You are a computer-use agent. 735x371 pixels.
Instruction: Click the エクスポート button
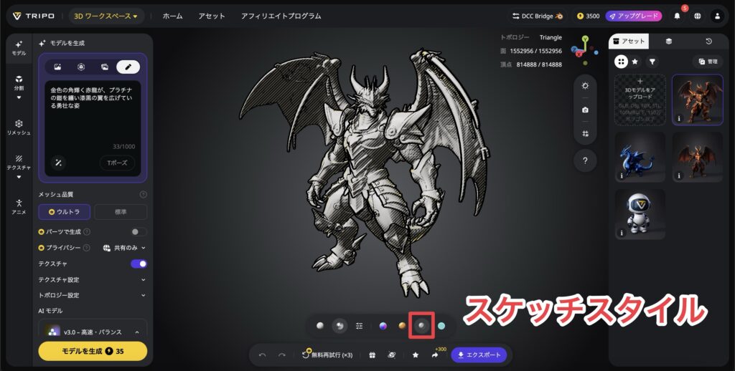pos(479,355)
